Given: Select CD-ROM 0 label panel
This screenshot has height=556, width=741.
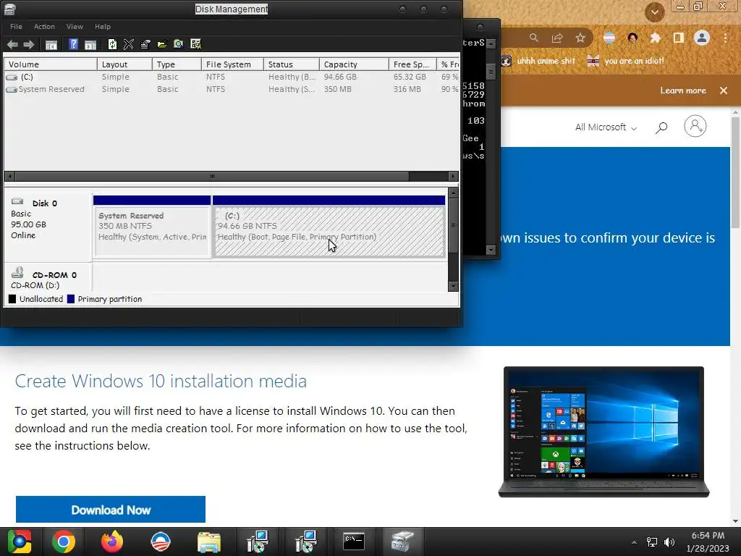Looking at the screenshot, I should [48, 278].
